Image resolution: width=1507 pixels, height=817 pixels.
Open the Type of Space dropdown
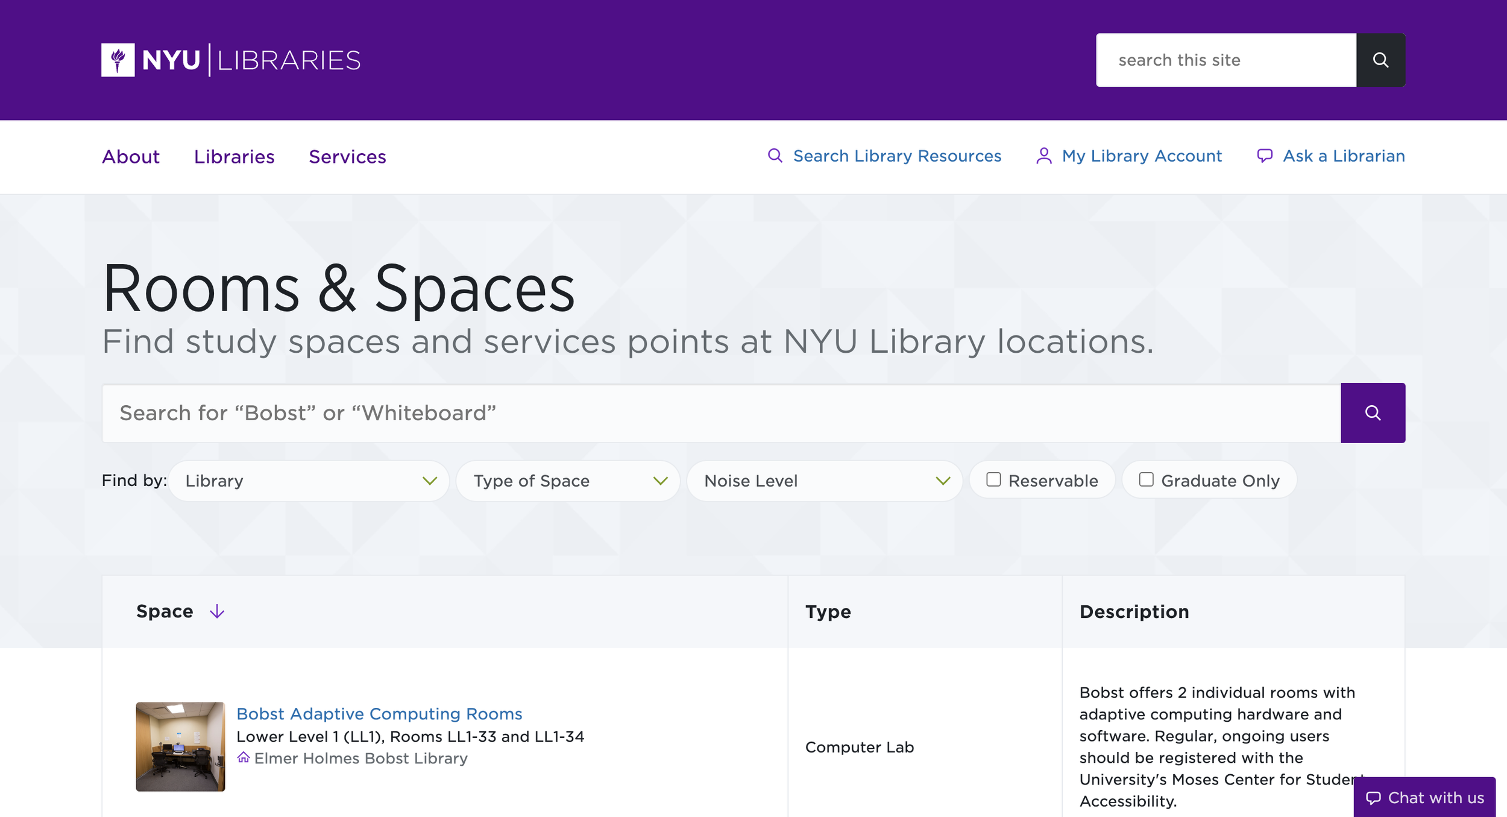coord(568,481)
